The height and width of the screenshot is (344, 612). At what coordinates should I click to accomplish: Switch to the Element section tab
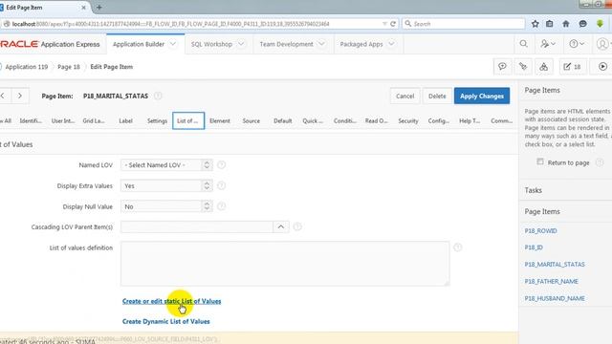pos(220,121)
